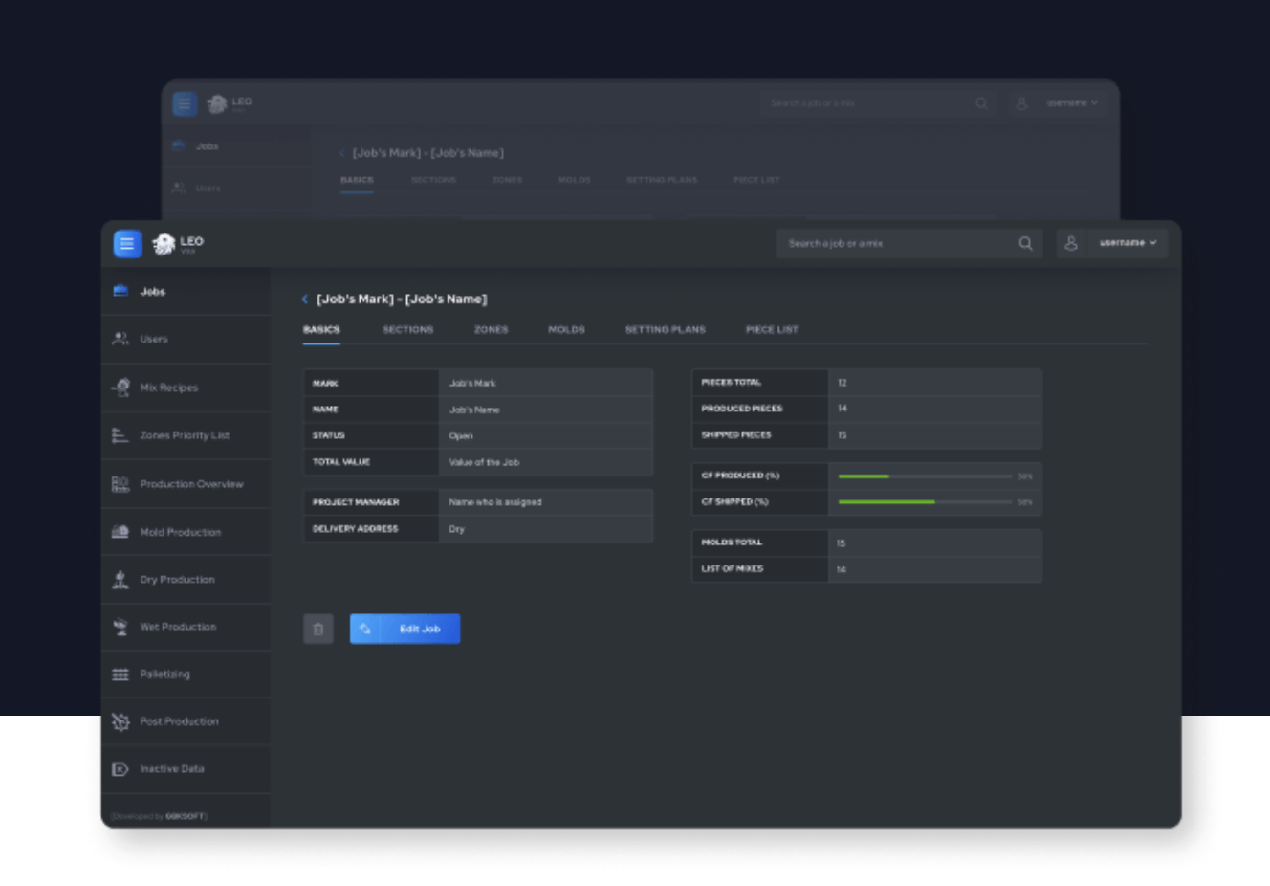Click the trash delete job icon
The height and width of the screenshot is (886, 1270).
coord(318,629)
